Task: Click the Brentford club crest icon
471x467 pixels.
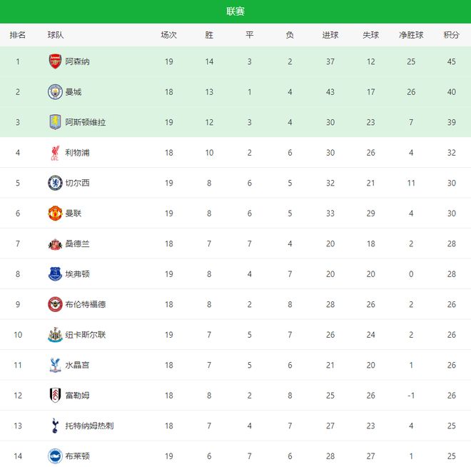Action: pos(55,304)
